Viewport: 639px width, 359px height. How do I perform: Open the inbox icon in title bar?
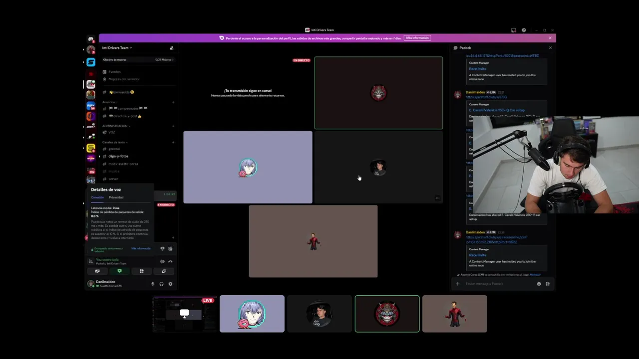pyautogui.click(x=513, y=30)
